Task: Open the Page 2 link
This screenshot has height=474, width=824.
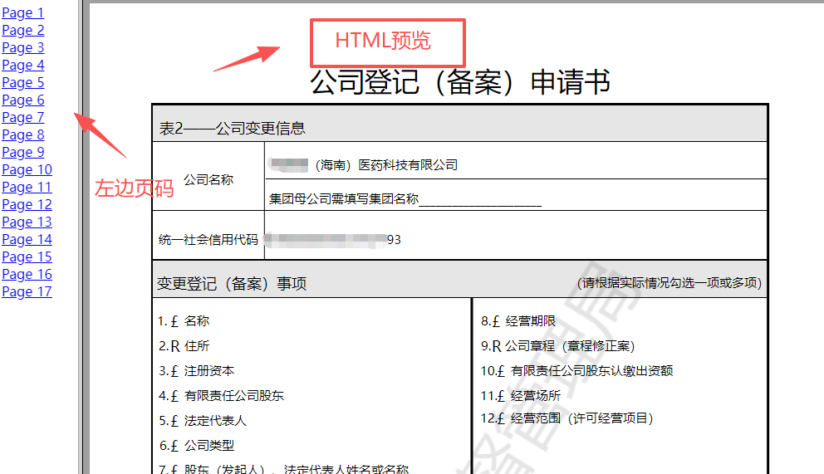Action: (23, 30)
